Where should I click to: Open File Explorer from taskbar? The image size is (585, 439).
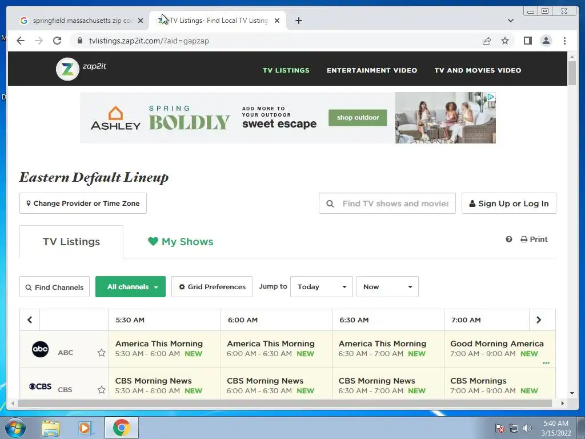click(51, 428)
